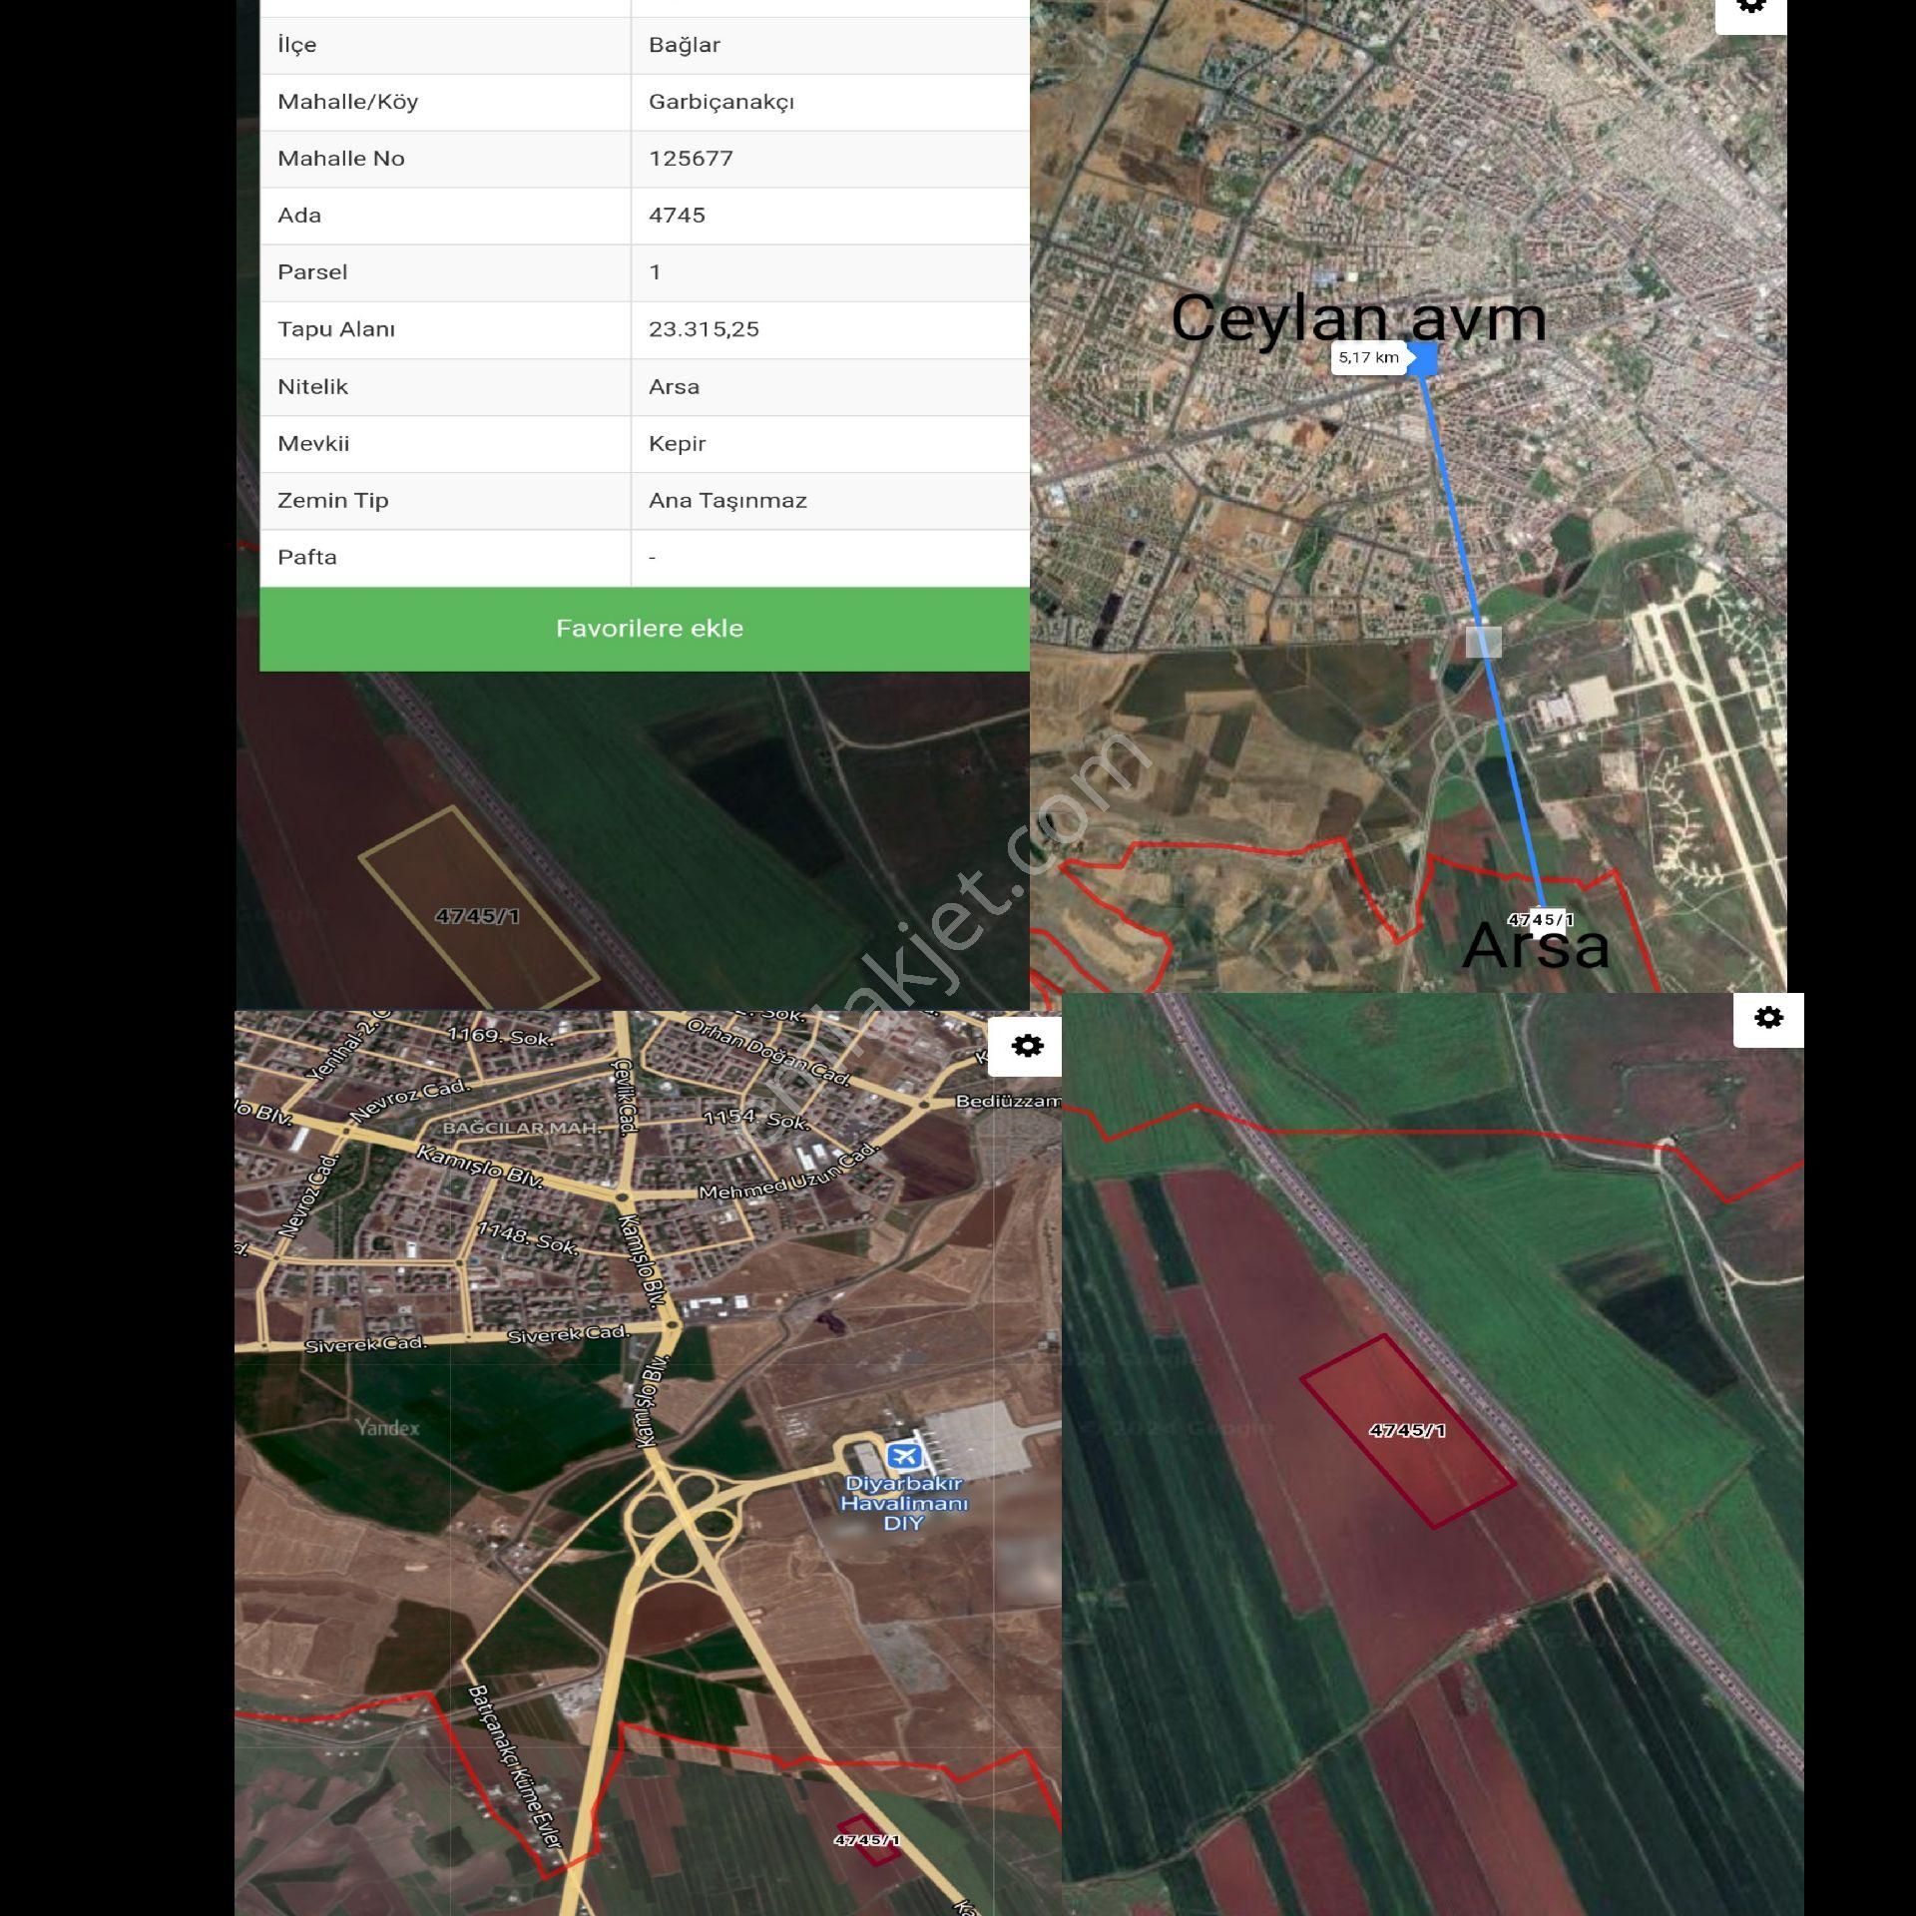1916x1916 pixels.
Task: Click the 5,17 km distance label
Action: [x=1368, y=357]
